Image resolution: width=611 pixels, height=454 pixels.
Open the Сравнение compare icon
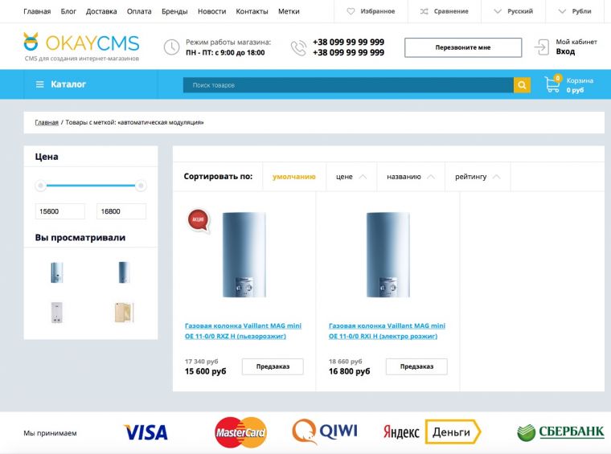click(x=424, y=11)
